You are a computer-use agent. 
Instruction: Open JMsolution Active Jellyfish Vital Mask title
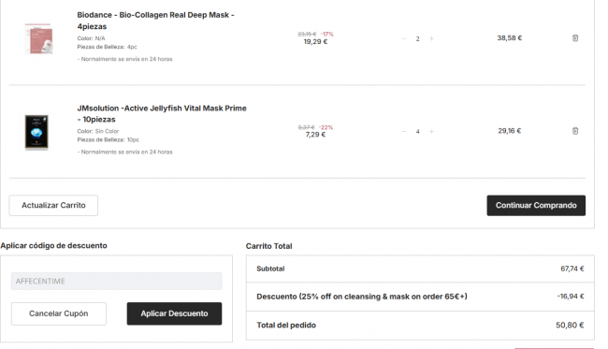click(162, 113)
